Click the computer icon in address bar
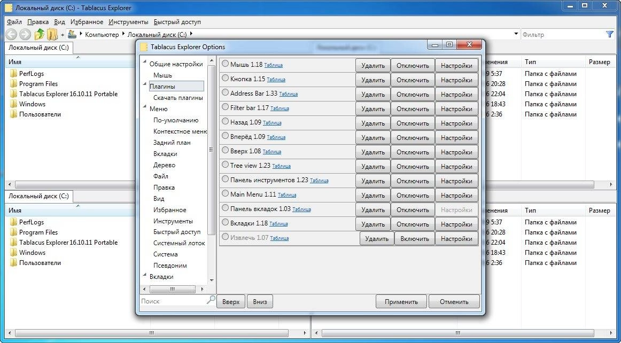The width and height of the screenshot is (621, 343). point(72,34)
